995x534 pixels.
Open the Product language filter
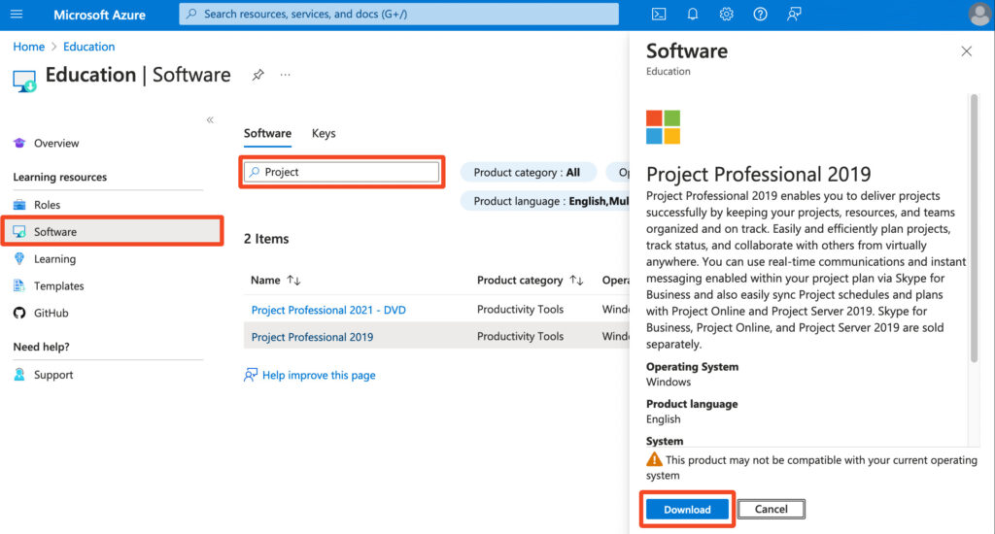tap(544, 201)
